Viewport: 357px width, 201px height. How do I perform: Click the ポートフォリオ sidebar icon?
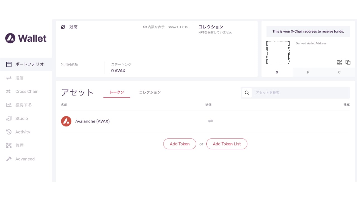click(x=9, y=64)
